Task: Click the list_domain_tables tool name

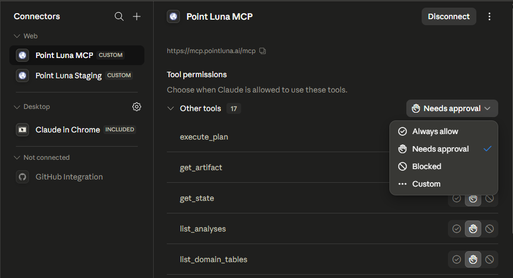Action: click(214, 259)
